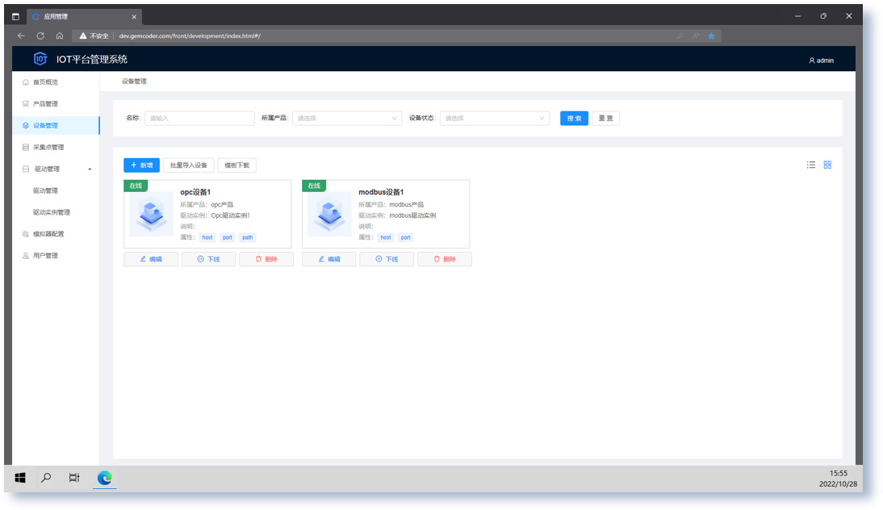The image size is (883, 510).
Task: Click the 设备管理 breadcrumb text
Action: pos(134,82)
